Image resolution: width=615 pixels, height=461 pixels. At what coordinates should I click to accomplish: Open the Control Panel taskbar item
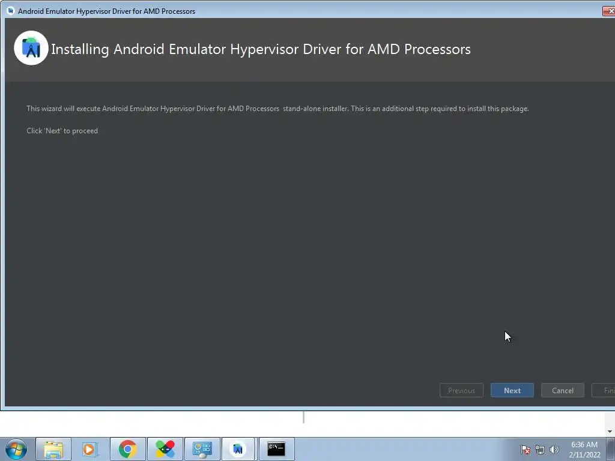pyautogui.click(x=202, y=449)
